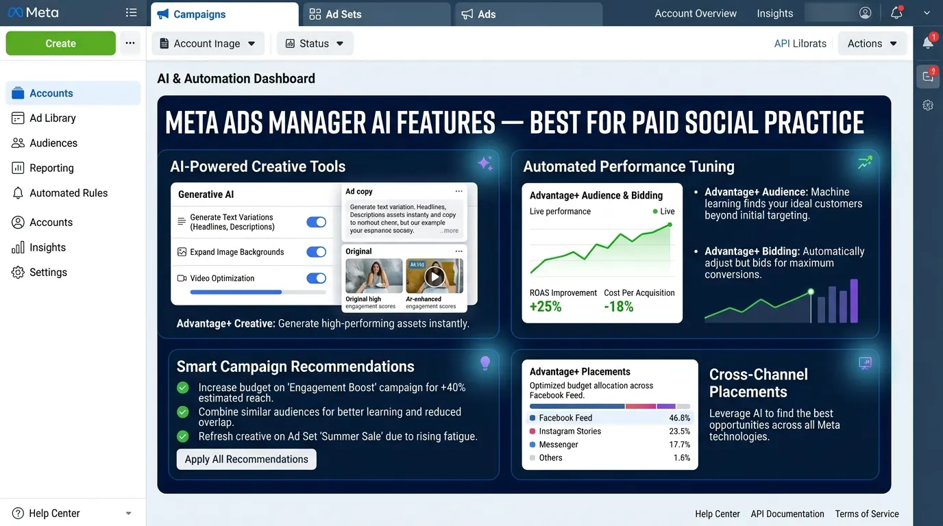The width and height of the screenshot is (943, 526).
Task: Click the API Librats link
Action: (x=800, y=43)
